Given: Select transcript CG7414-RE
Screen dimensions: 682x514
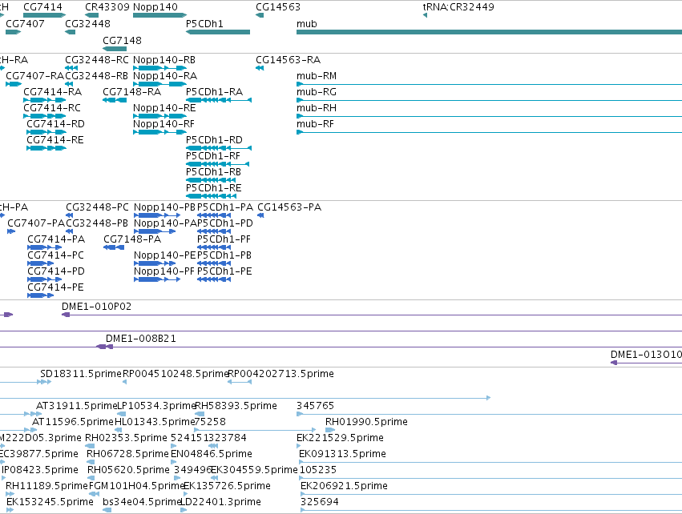Looking at the screenshot, I should [46, 148].
